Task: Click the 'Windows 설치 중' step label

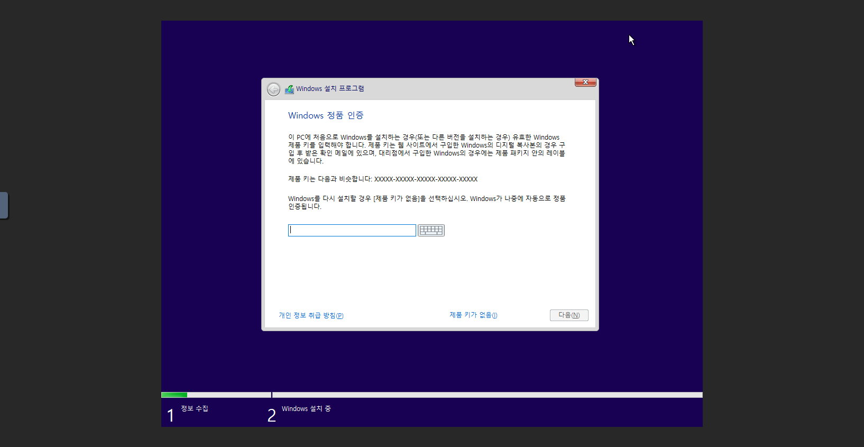Action: pyautogui.click(x=306, y=408)
